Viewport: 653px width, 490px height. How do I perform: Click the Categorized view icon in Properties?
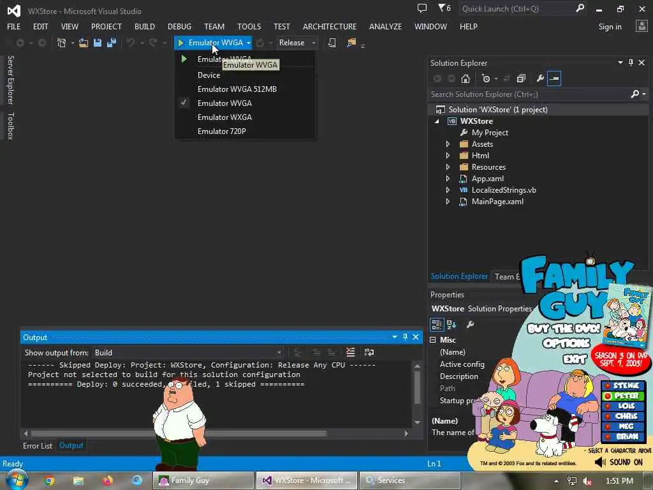coord(436,324)
